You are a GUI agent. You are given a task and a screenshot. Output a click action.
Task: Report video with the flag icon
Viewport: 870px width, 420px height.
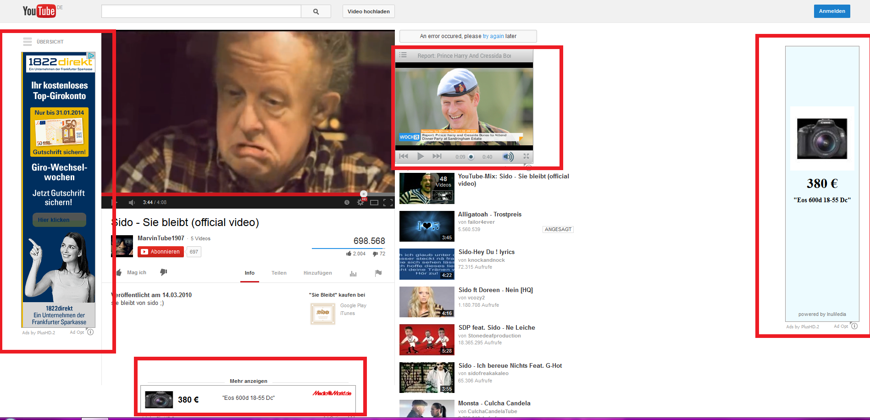click(x=378, y=273)
